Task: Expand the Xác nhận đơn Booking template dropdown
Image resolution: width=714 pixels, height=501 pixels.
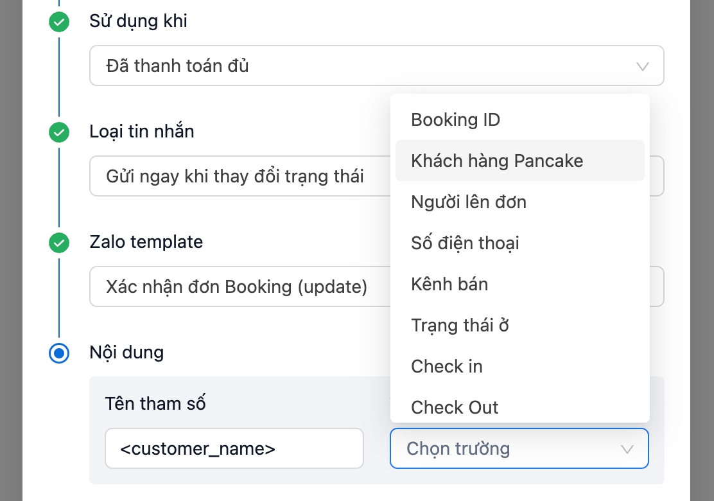Action: click(x=238, y=286)
